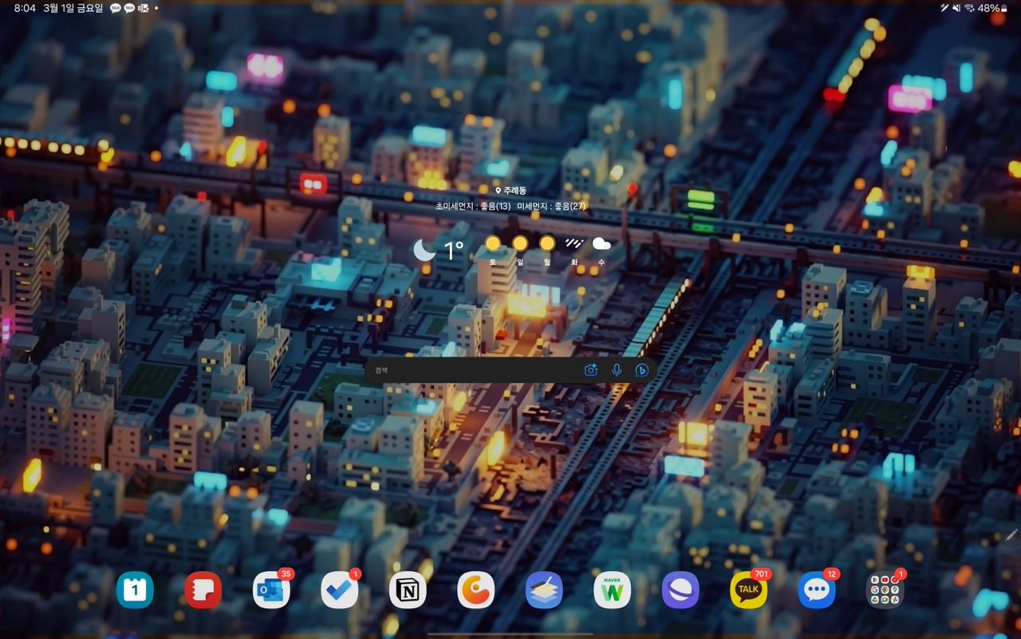Screen dimensions: 1021x639
Task: Launch the red notes app in dock
Action: click(x=203, y=590)
